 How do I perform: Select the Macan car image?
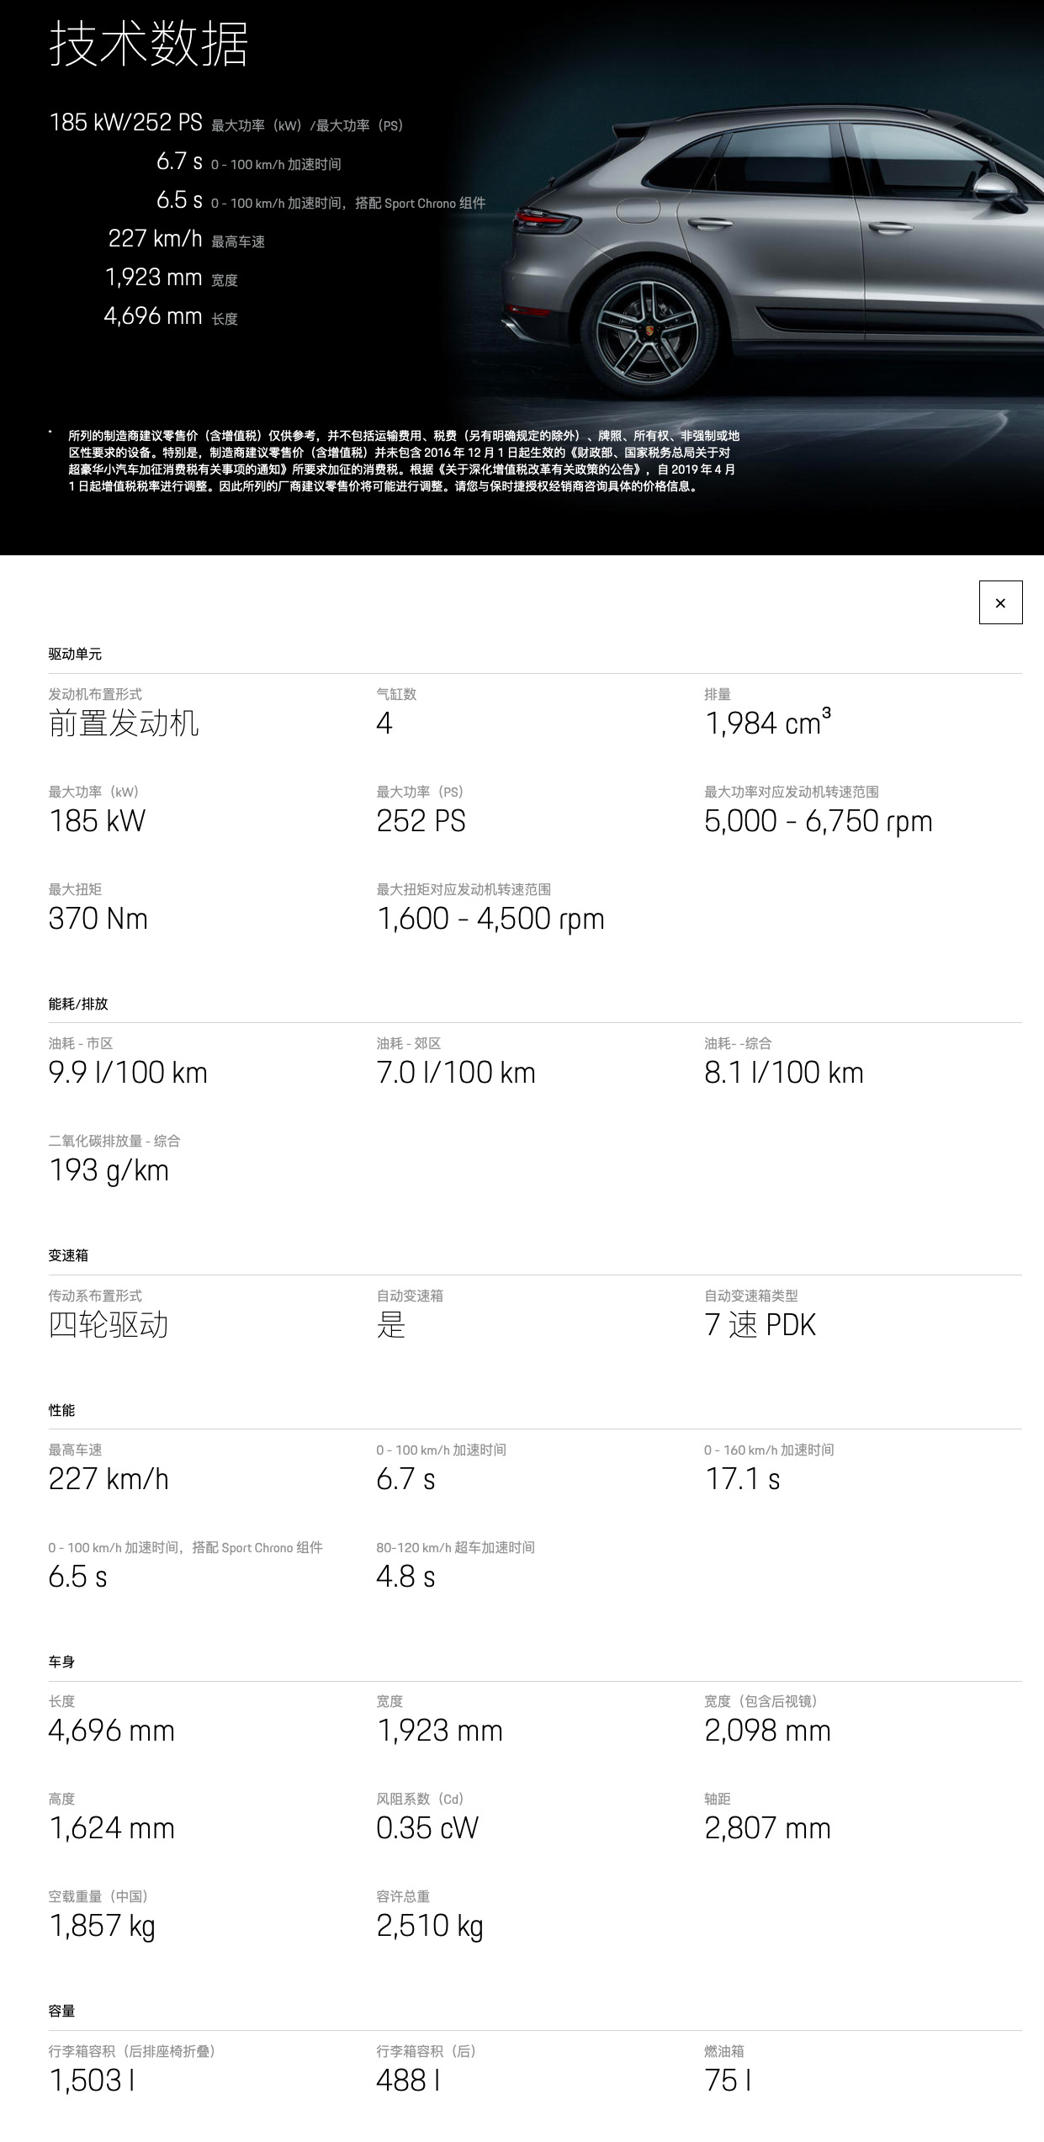tap(757, 252)
